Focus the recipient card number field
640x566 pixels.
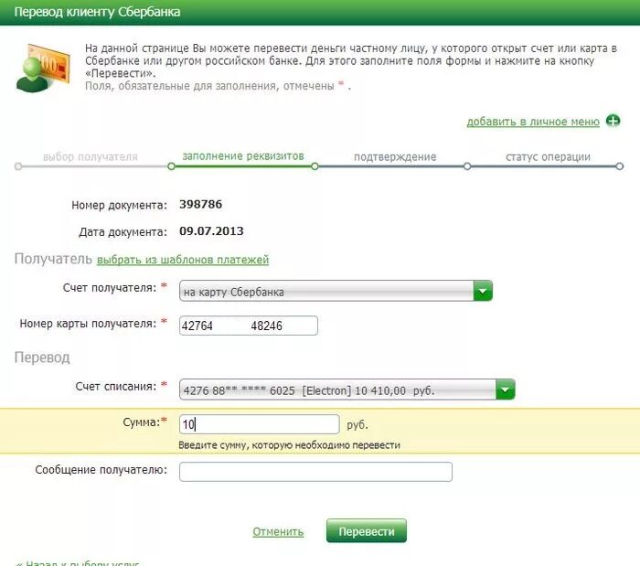click(248, 326)
